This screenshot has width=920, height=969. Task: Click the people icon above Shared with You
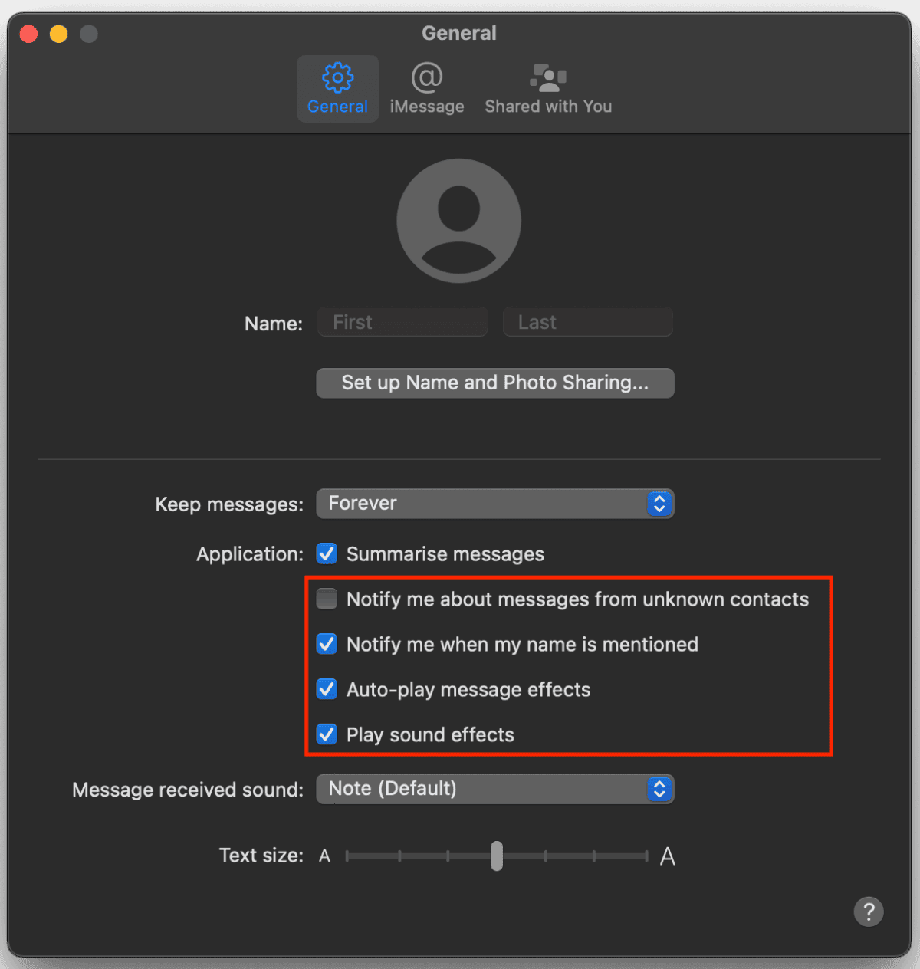point(547,77)
